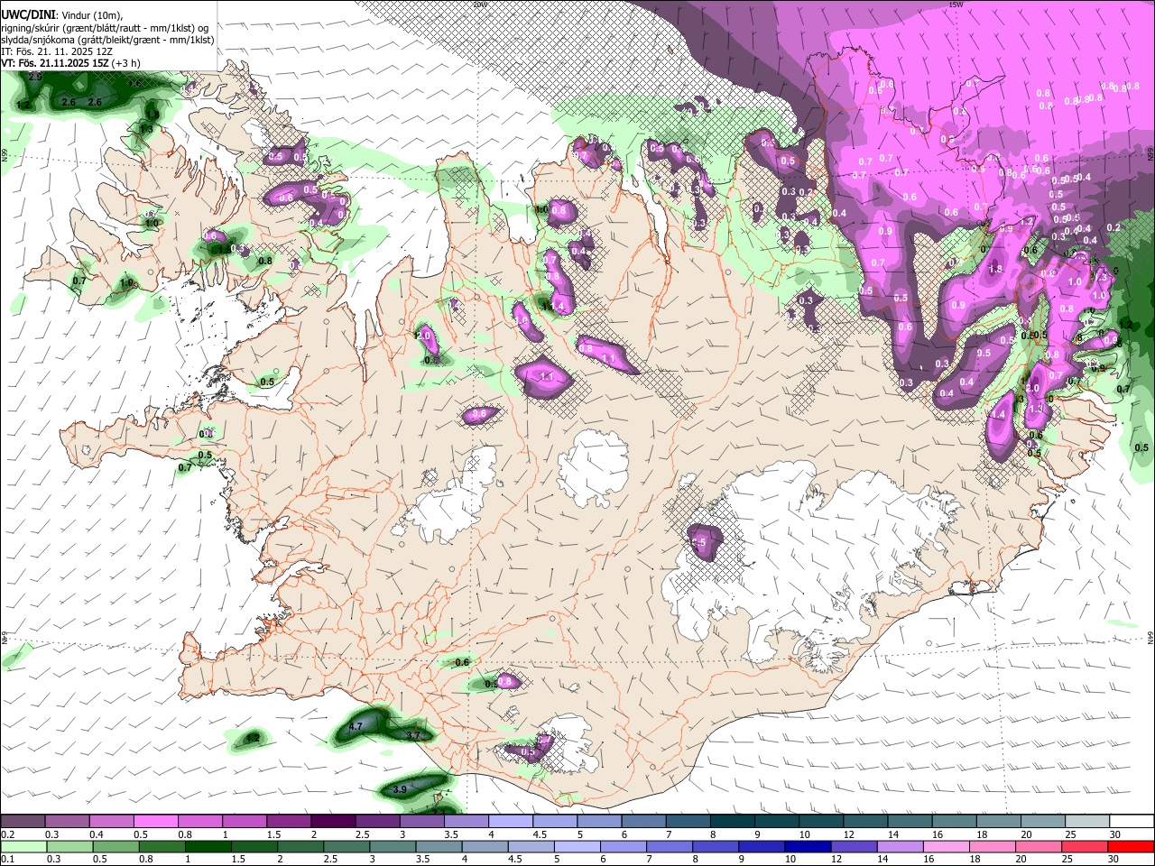Click the 14 label in the bottom legend row
The height and width of the screenshot is (866, 1155).
coord(882,859)
